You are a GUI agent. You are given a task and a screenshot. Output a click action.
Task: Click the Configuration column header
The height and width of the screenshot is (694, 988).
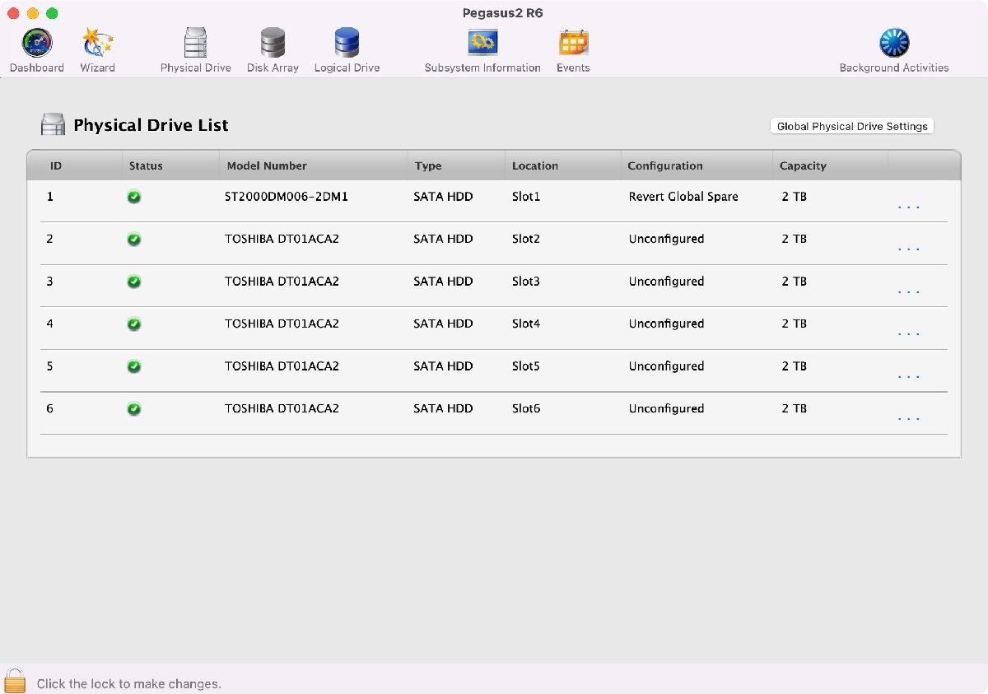[665, 166]
